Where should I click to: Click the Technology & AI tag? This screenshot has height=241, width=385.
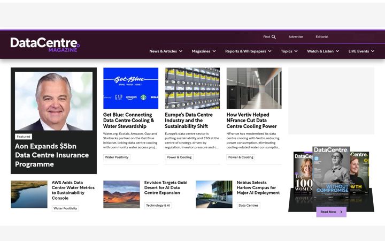tap(158, 205)
